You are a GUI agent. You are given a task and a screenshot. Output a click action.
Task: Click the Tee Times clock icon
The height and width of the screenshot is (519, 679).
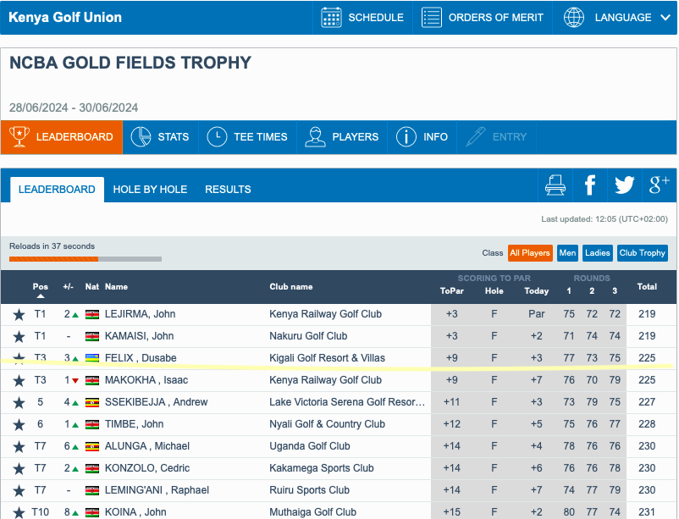217,137
